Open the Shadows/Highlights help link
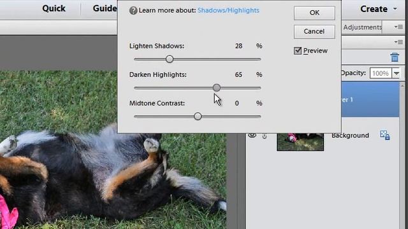 click(x=228, y=10)
